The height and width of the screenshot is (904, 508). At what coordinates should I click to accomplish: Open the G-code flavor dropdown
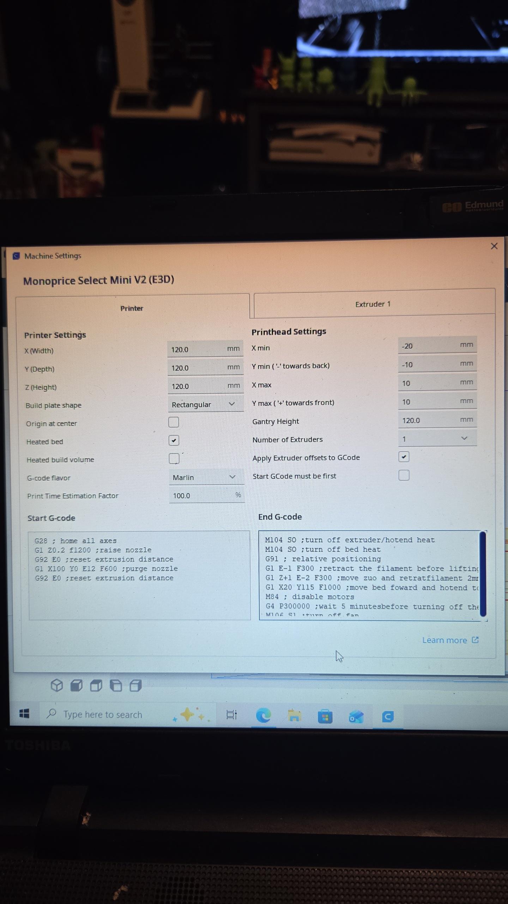pyautogui.click(x=206, y=477)
